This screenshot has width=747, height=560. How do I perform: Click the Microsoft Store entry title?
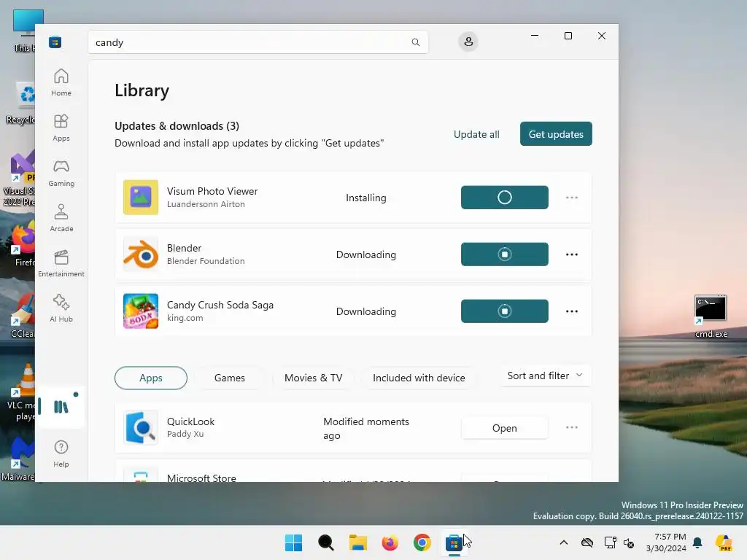[x=201, y=478]
